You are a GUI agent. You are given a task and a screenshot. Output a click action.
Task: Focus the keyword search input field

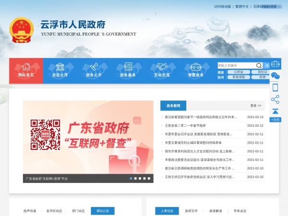237,65
